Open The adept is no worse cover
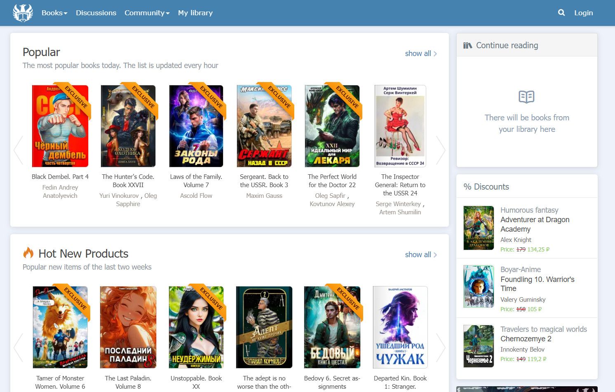Image resolution: width=615 pixels, height=392 pixels. [264, 327]
